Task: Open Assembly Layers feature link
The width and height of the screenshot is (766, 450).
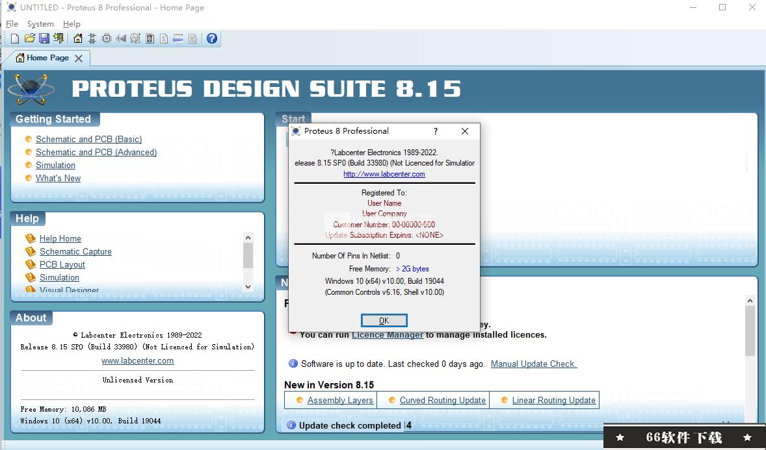Action: (340, 400)
